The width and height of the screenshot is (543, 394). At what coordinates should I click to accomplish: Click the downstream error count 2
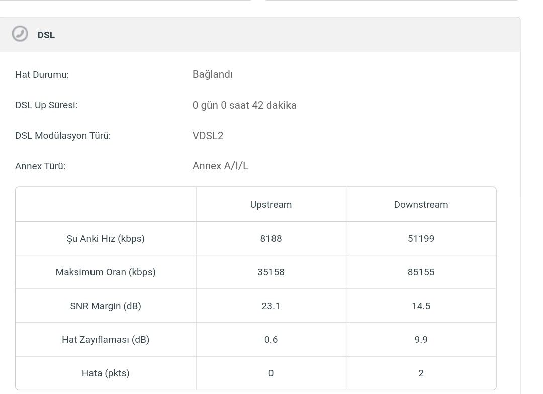[421, 373]
